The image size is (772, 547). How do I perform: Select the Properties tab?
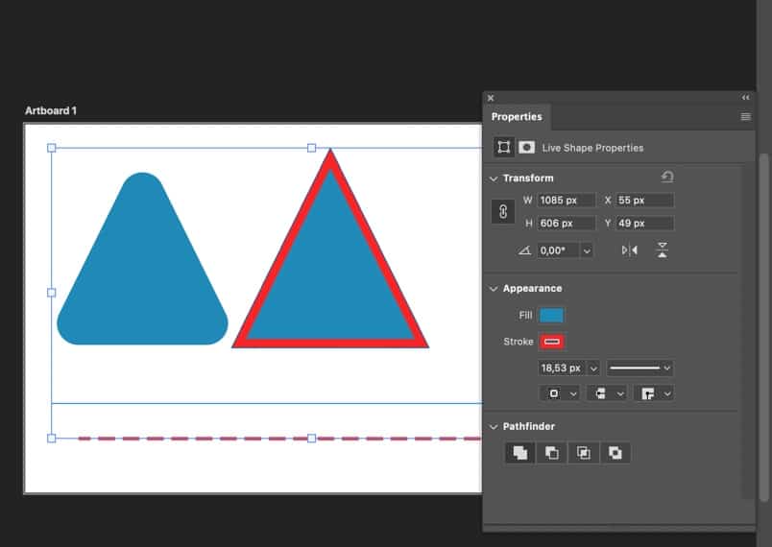tap(517, 116)
